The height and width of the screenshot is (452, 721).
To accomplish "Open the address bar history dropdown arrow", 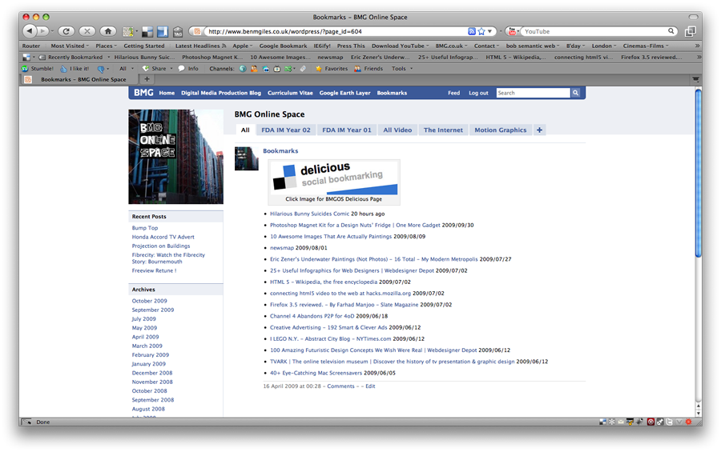I will pyautogui.click(x=489, y=31).
